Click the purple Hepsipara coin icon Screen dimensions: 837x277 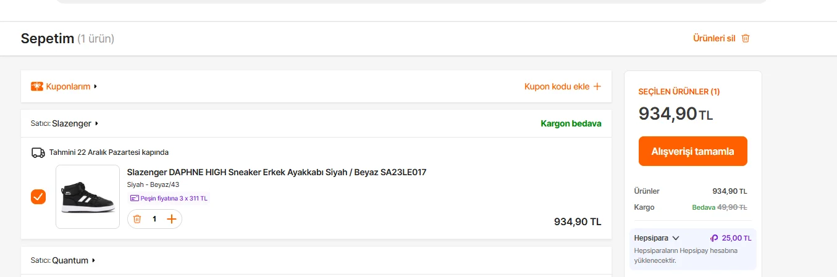click(714, 238)
